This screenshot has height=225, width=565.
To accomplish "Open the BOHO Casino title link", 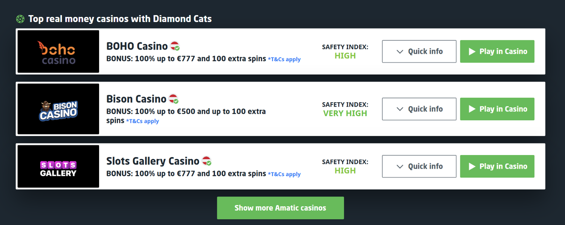I will point(137,46).
